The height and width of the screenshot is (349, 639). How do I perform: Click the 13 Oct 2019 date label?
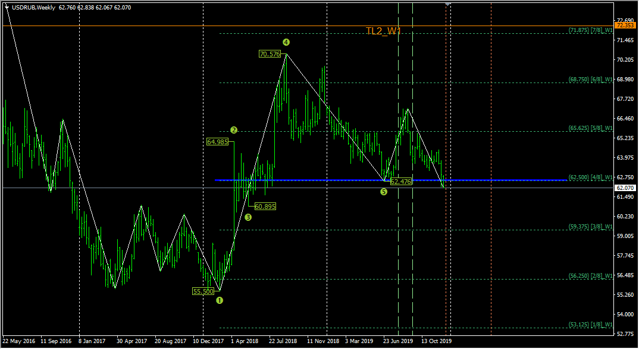tap(436, 341)
